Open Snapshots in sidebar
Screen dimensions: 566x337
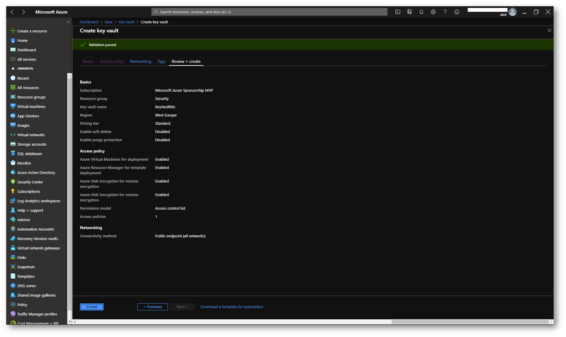(26, 267)
